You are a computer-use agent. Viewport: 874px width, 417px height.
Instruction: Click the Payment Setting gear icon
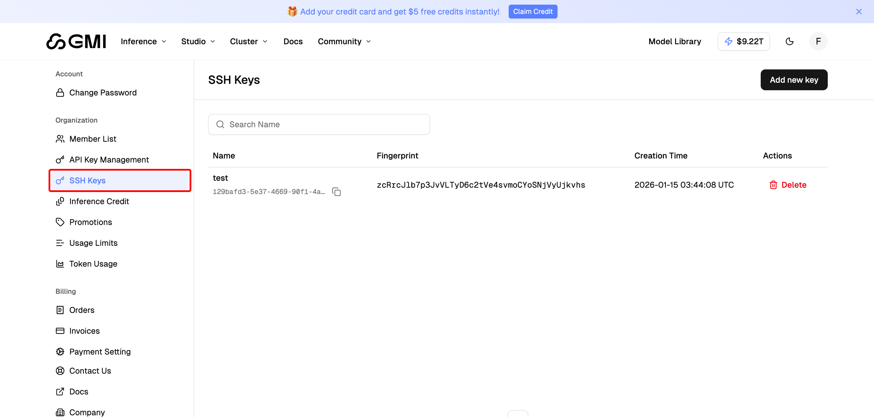pos(60,352)
